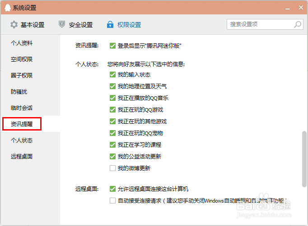308x226 pixels.
Task: Uncheck 我正在播放的QQ音乐
Action: (112, 98)
